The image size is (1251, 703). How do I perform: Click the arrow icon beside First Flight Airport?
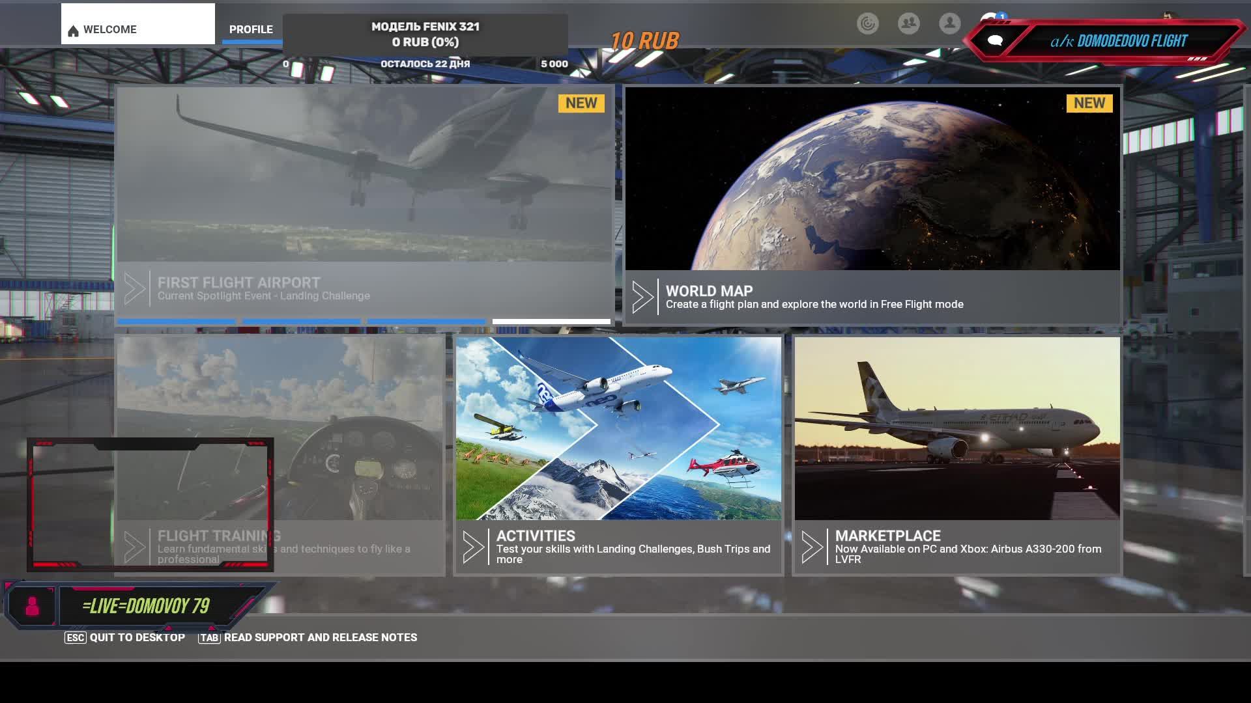(134, 289)
